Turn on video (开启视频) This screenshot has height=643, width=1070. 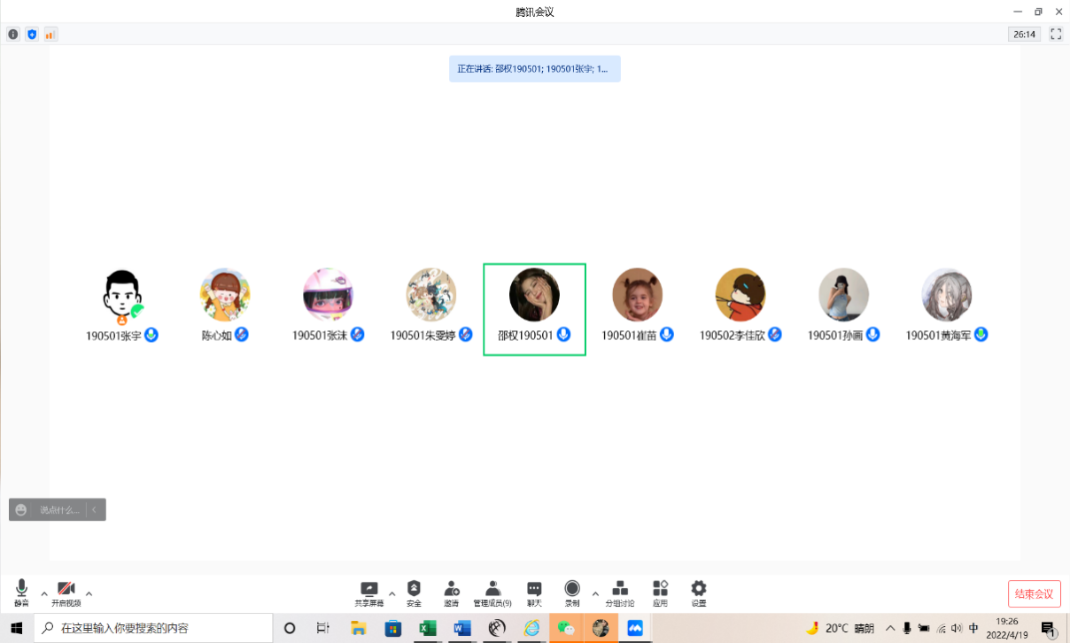66,593
